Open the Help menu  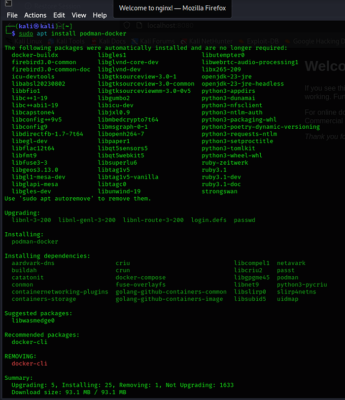point(100,15)
